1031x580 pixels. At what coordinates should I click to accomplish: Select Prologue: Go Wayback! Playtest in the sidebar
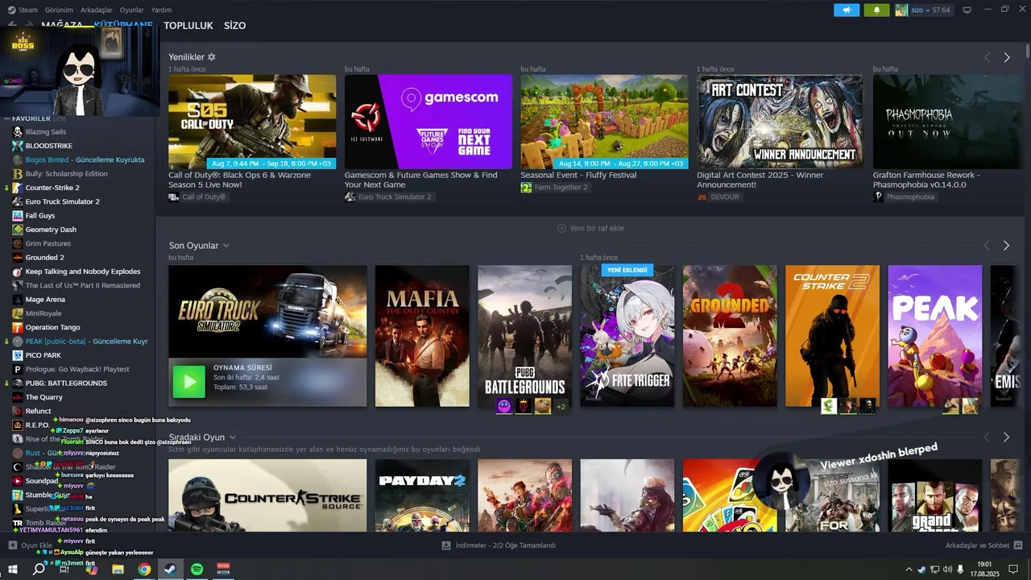(77, 369)
